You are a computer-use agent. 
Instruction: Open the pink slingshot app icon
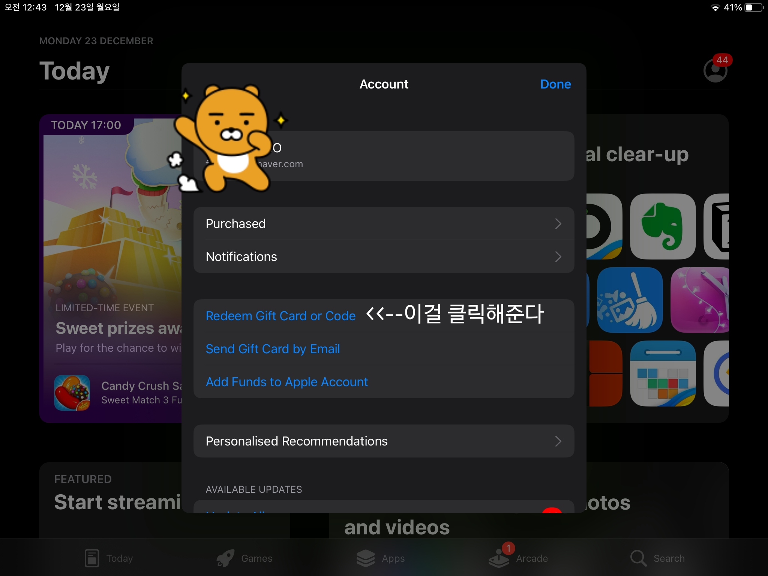pos(700,300)
